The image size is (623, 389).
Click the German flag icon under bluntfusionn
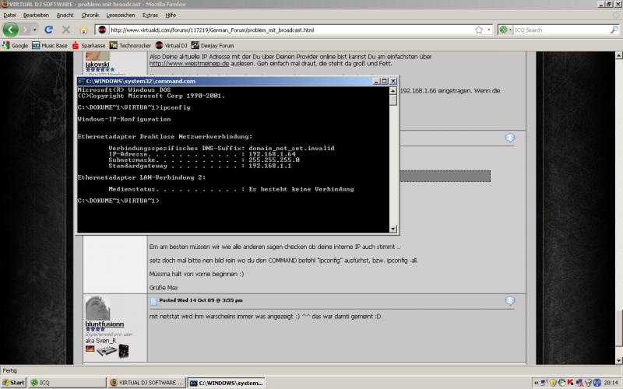90,349
